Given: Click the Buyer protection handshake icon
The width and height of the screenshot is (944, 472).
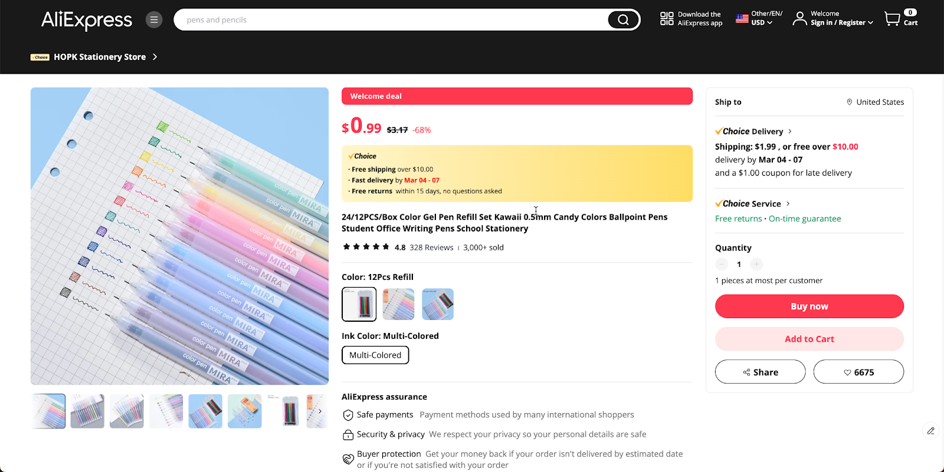Looking at the screenshot, I should point(348,458).
